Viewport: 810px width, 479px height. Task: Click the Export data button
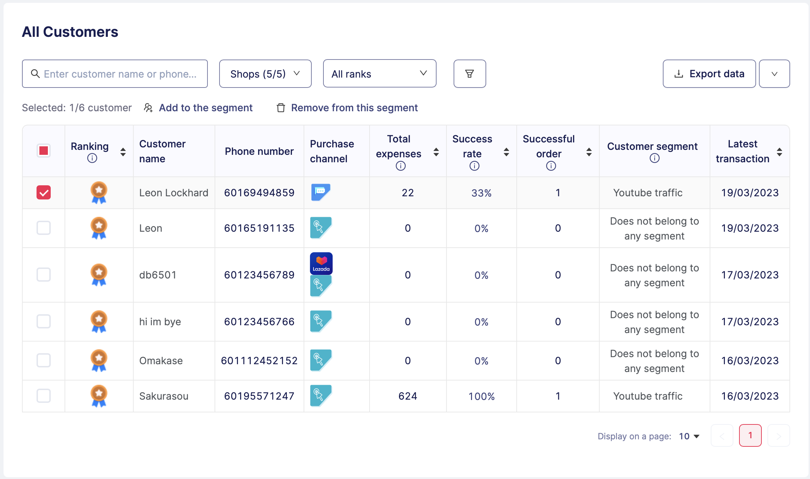coord(709,74)
